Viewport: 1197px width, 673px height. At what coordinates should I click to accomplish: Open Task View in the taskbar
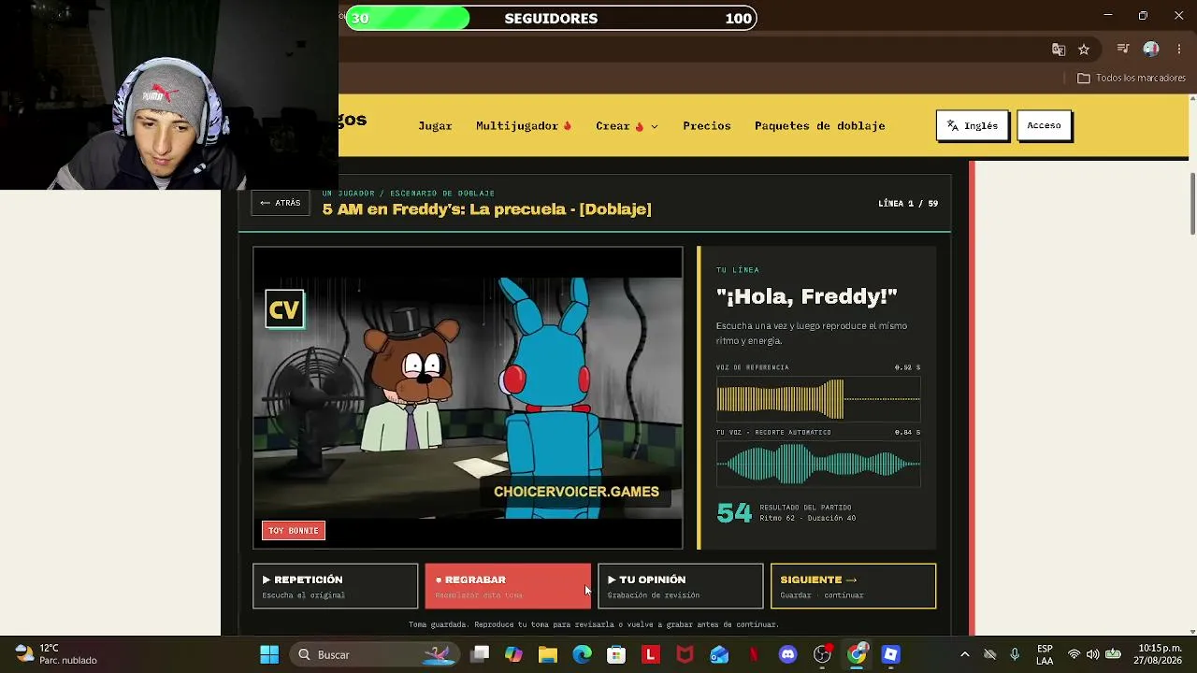(480, 654)
